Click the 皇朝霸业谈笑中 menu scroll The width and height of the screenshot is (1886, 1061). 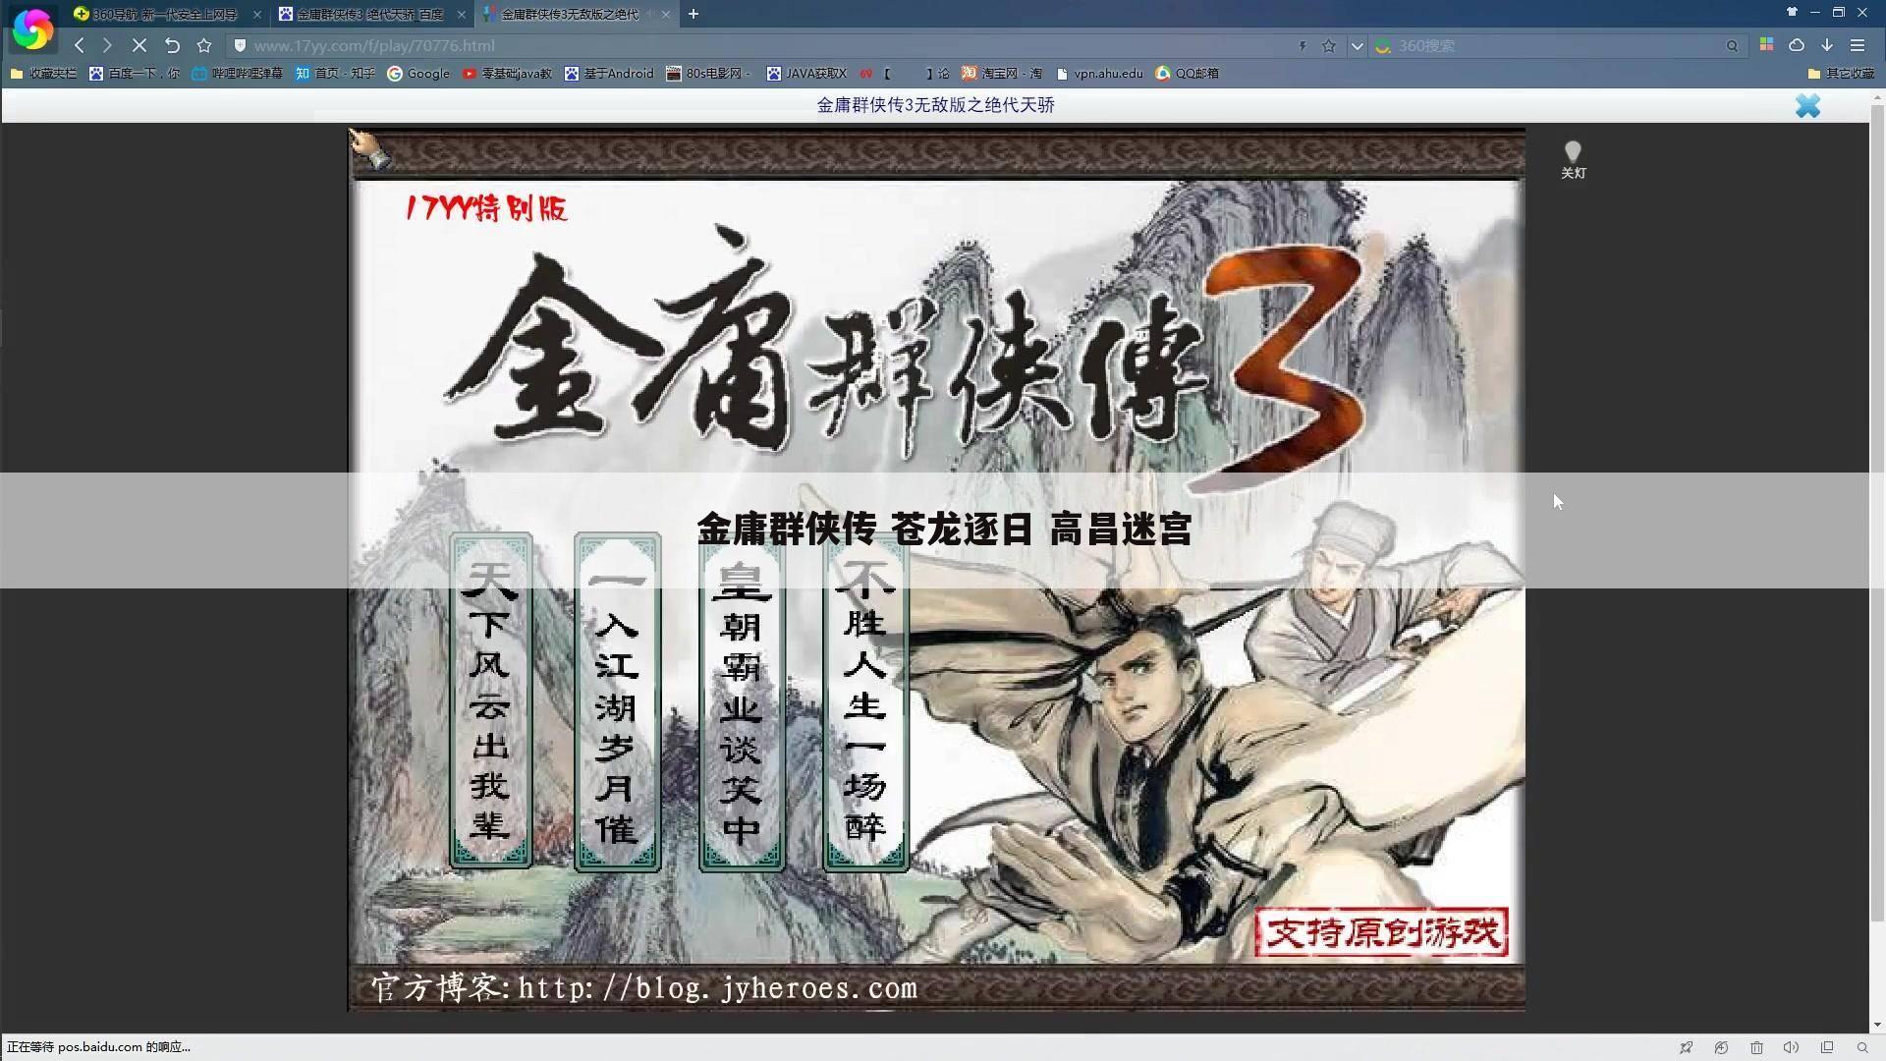tap(741, 701)
